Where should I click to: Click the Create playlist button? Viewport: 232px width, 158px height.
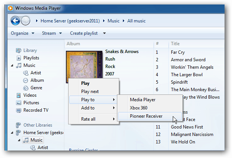coord(84,33)
